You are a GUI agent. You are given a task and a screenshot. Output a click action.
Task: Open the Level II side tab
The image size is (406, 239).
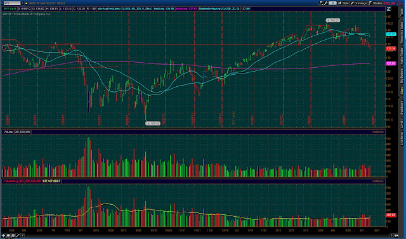[x=402, y=124]
